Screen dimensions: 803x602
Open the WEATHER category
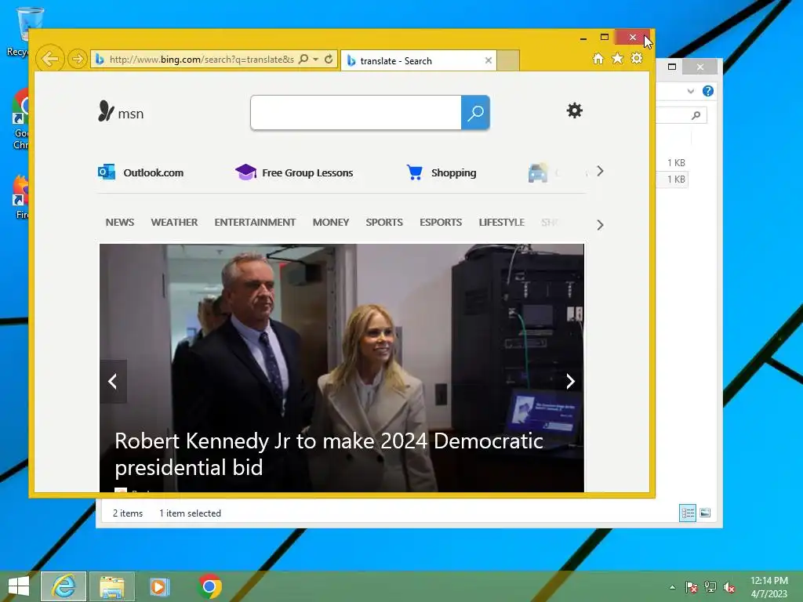click(174, 222)
